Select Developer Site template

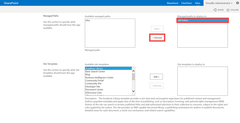pyautogui.click(x=108, y=86)
